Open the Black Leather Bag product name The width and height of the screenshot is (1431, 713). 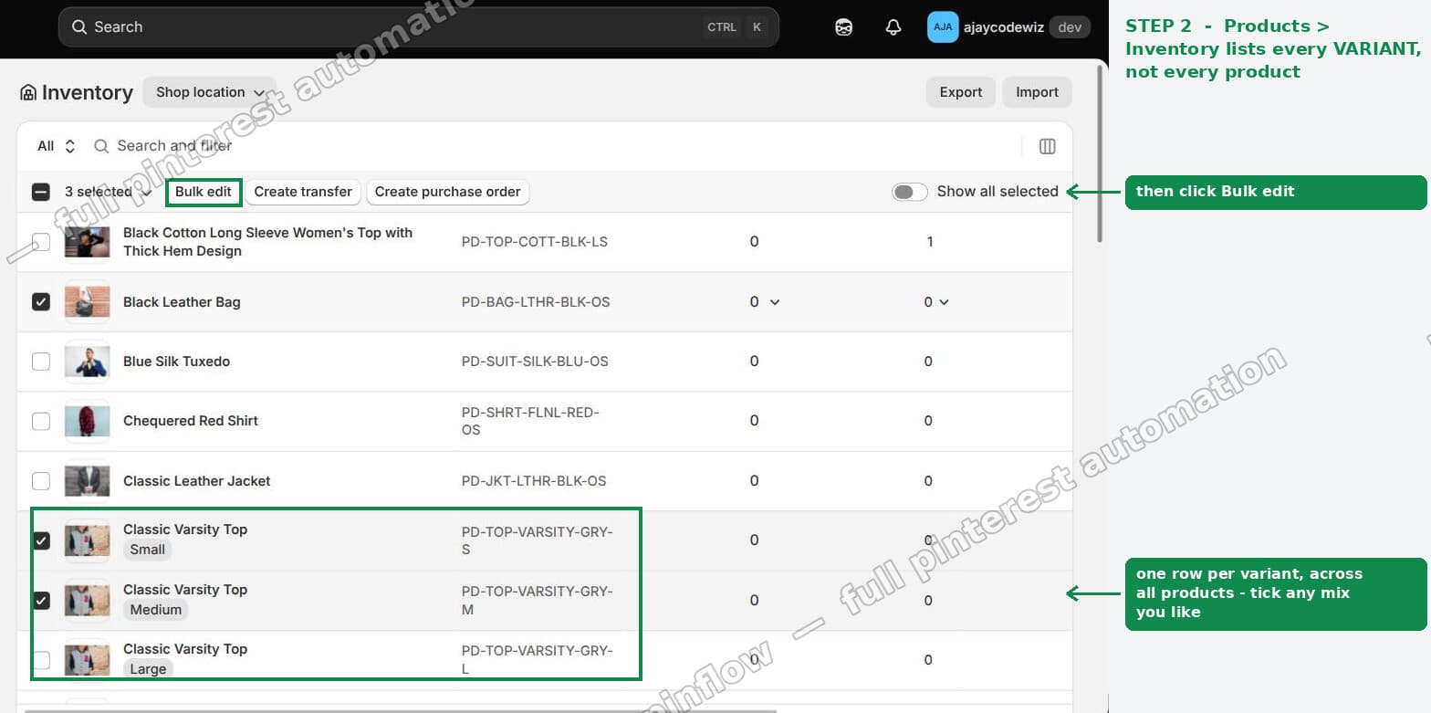coord(182,302)
